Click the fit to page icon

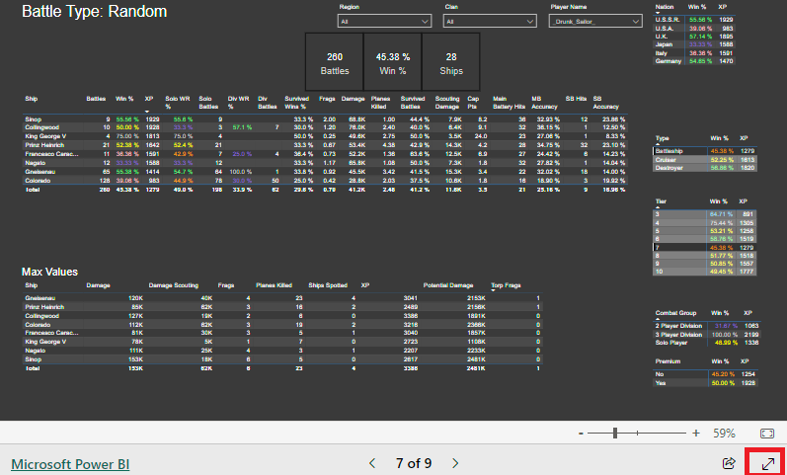click(767, 433)
